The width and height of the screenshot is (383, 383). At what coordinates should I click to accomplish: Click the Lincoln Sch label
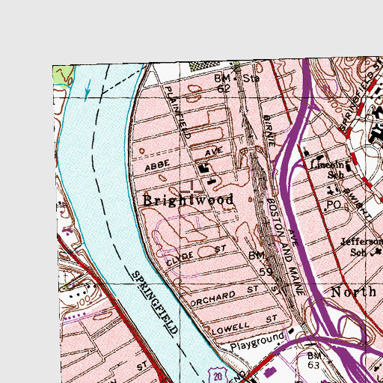point(328,169)
